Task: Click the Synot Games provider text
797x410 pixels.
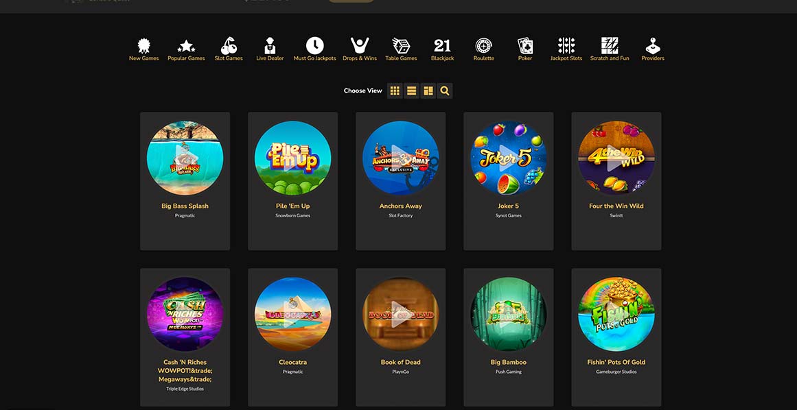Action: (x=508, y=216)
